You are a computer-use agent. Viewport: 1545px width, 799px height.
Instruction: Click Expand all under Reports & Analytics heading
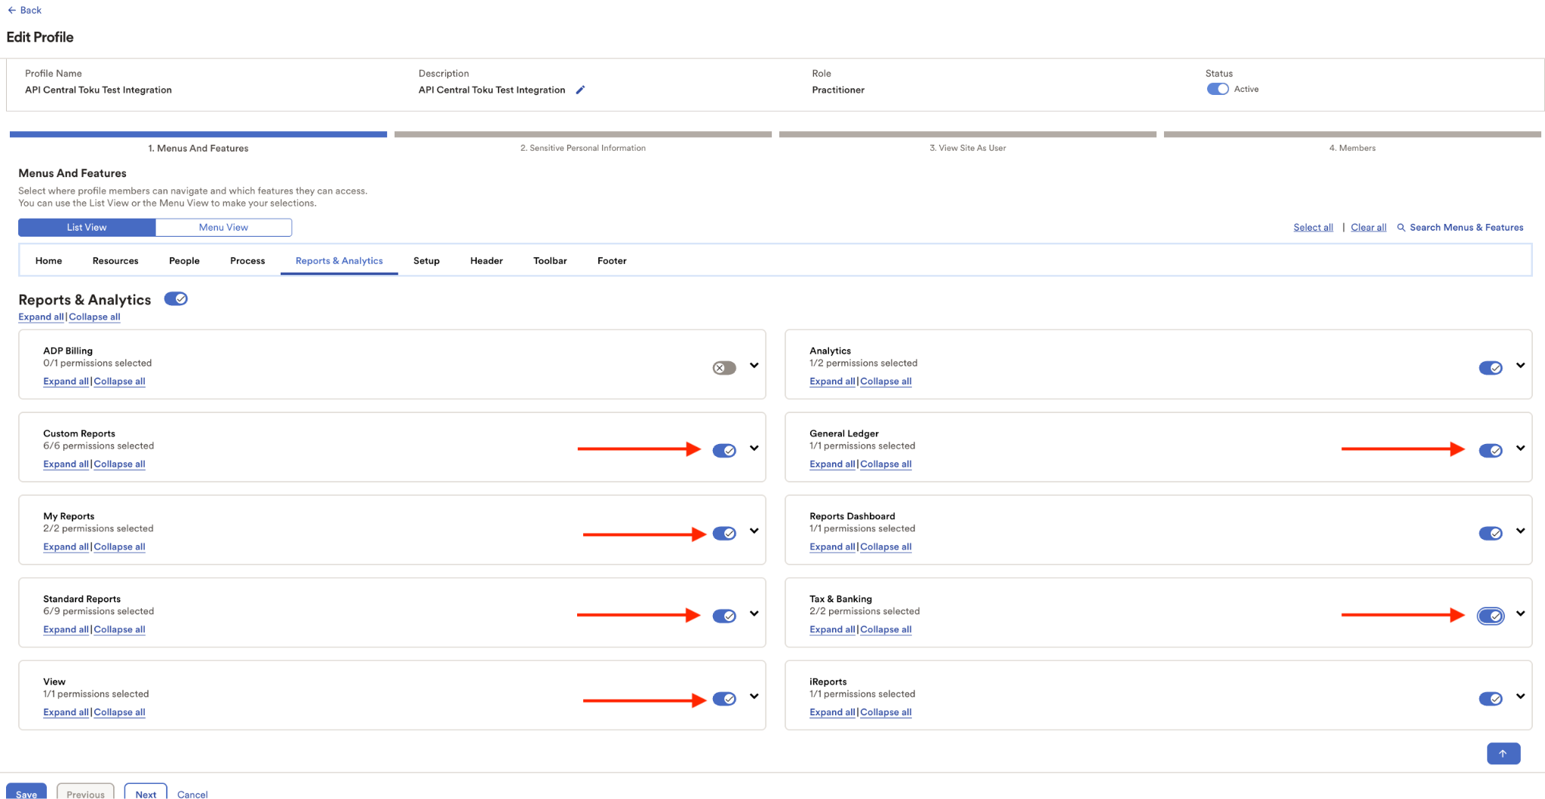[41, 317]
